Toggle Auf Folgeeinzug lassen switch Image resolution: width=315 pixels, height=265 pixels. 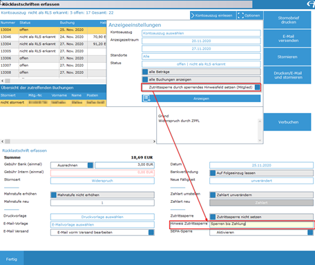(213, 173)
